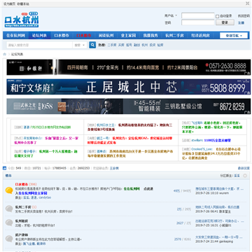Click the forum search text box
This screenshot has height=252, width=252.
(39, 45)
